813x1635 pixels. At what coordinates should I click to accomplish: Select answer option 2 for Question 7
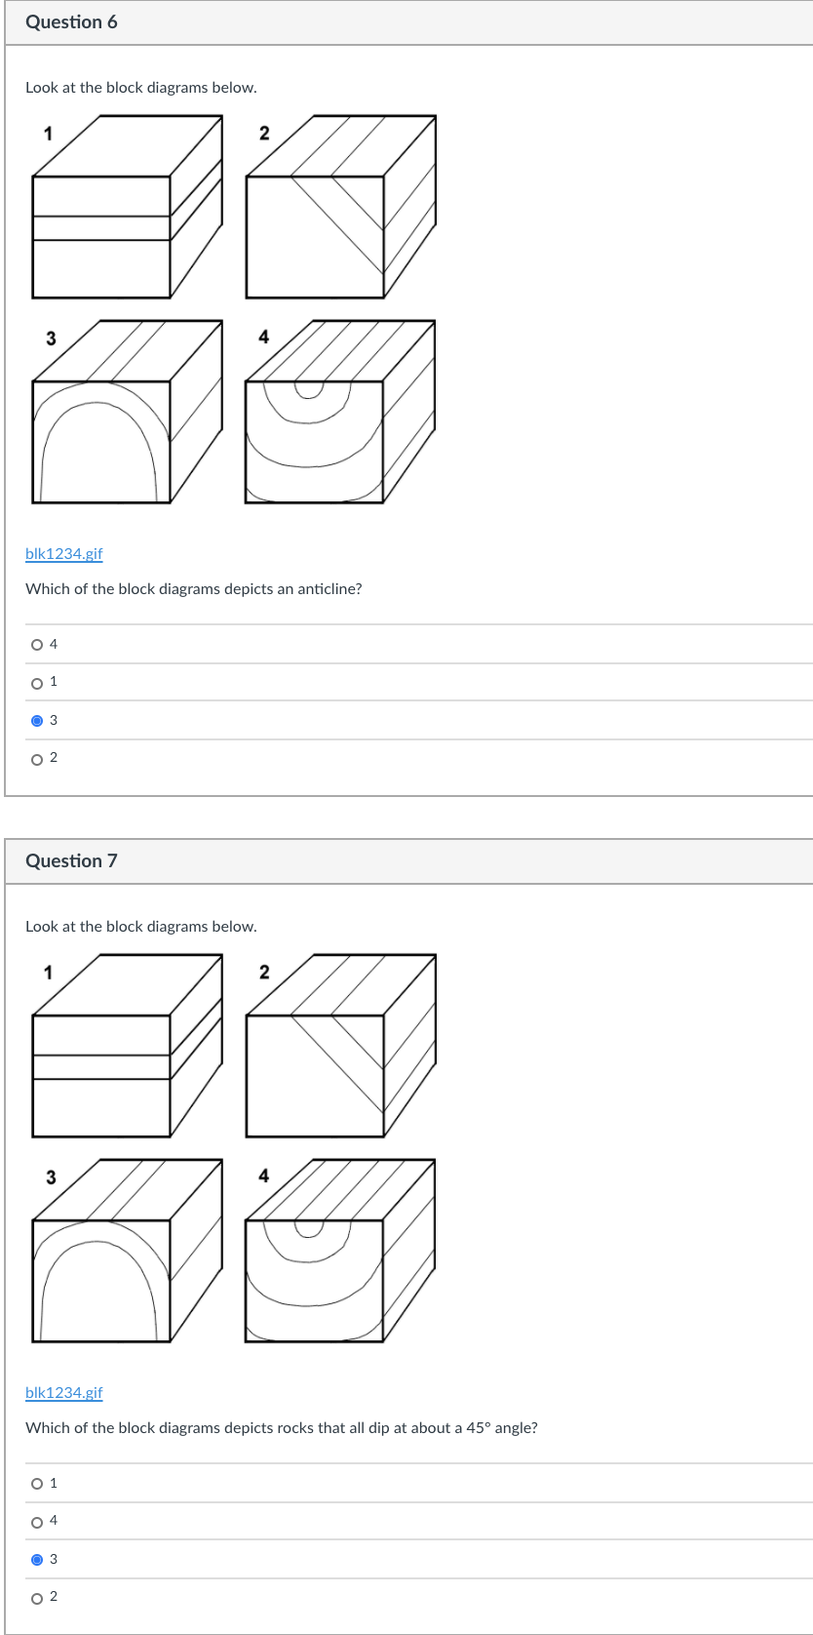point(36,1596)
